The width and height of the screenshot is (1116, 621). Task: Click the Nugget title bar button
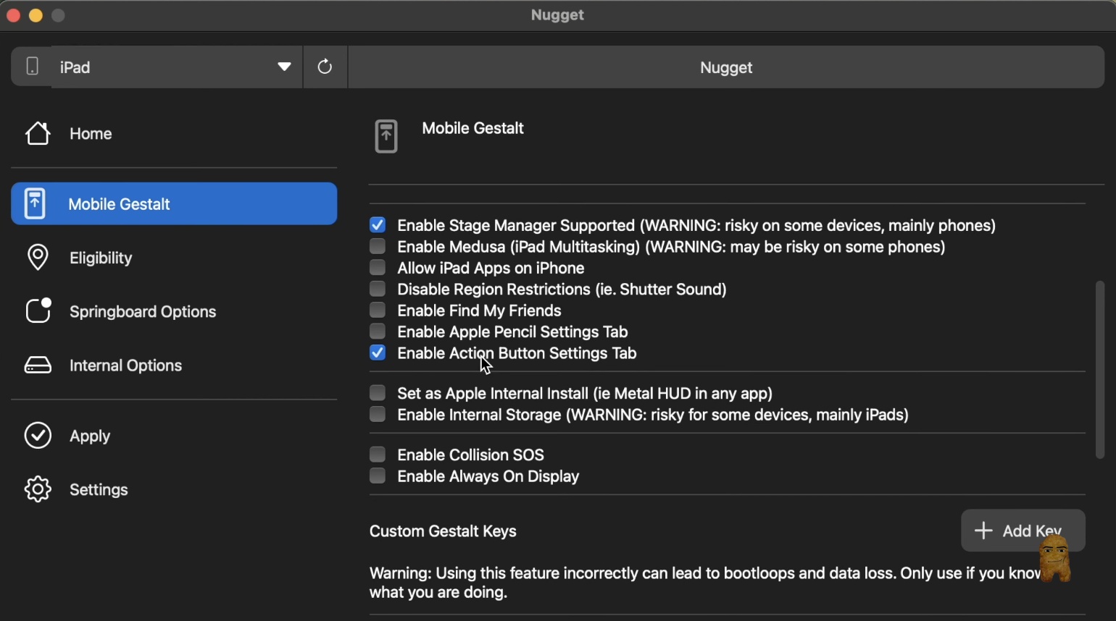click(726, 67)
